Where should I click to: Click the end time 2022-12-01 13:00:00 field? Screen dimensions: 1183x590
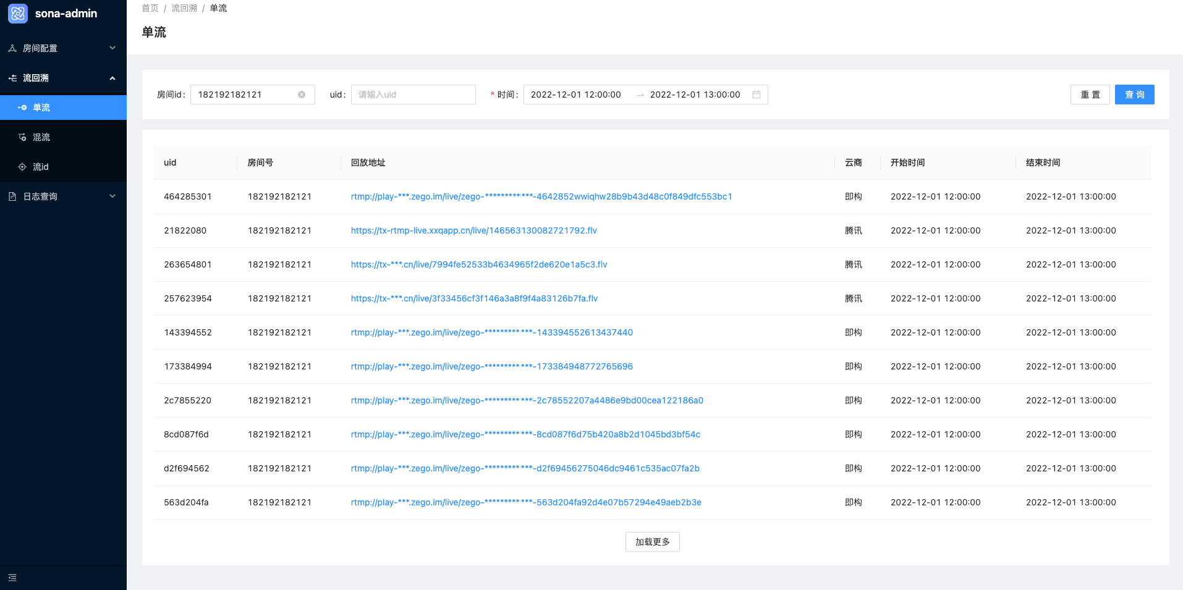695,95
